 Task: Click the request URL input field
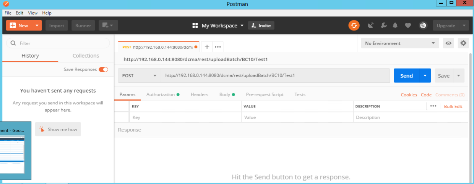(x=275, y=75)
